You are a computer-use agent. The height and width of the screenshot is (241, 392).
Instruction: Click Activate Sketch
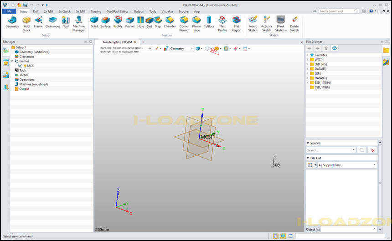tap(267, 24)
